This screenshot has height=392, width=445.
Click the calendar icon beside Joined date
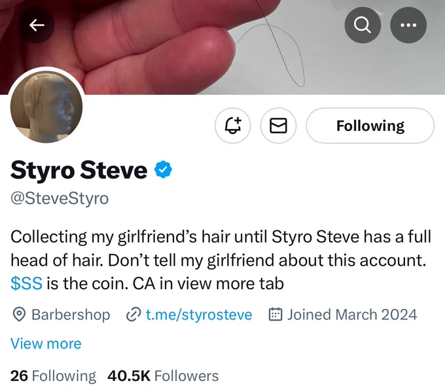click(276, 315)
